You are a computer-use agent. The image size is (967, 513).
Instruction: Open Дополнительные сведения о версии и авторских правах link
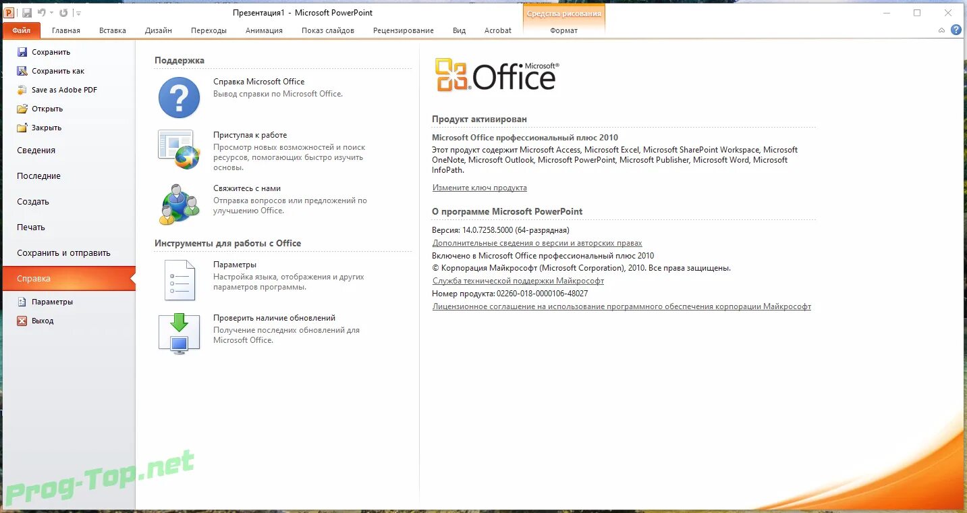tap(537, 243)
